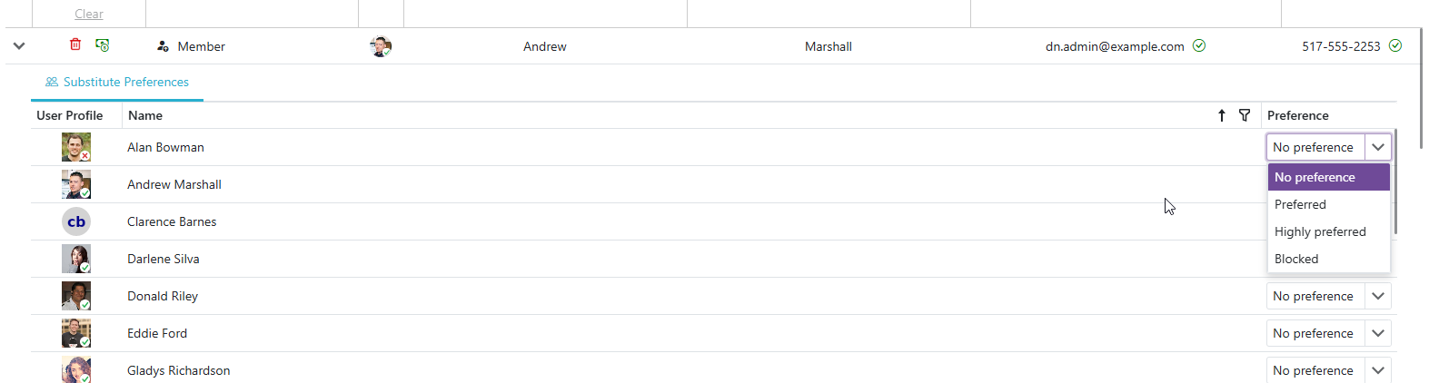Select "Blocked" in the preference list
This screenshot has width=1429, height=383.
[1296, 259]
